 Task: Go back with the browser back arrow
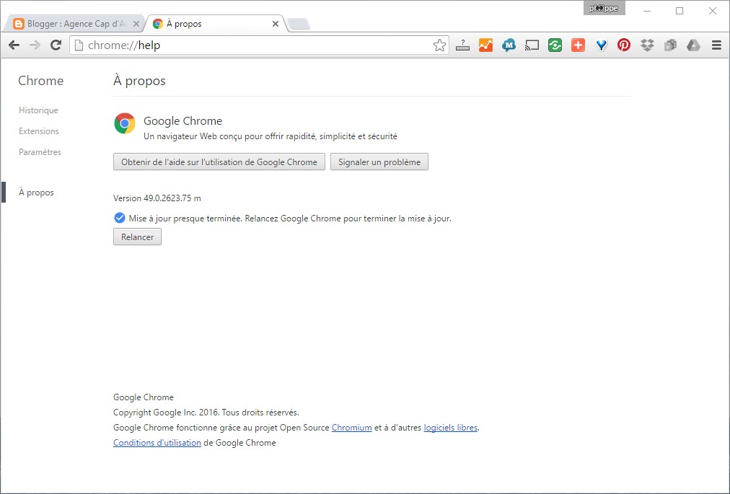tap(14, 45)
